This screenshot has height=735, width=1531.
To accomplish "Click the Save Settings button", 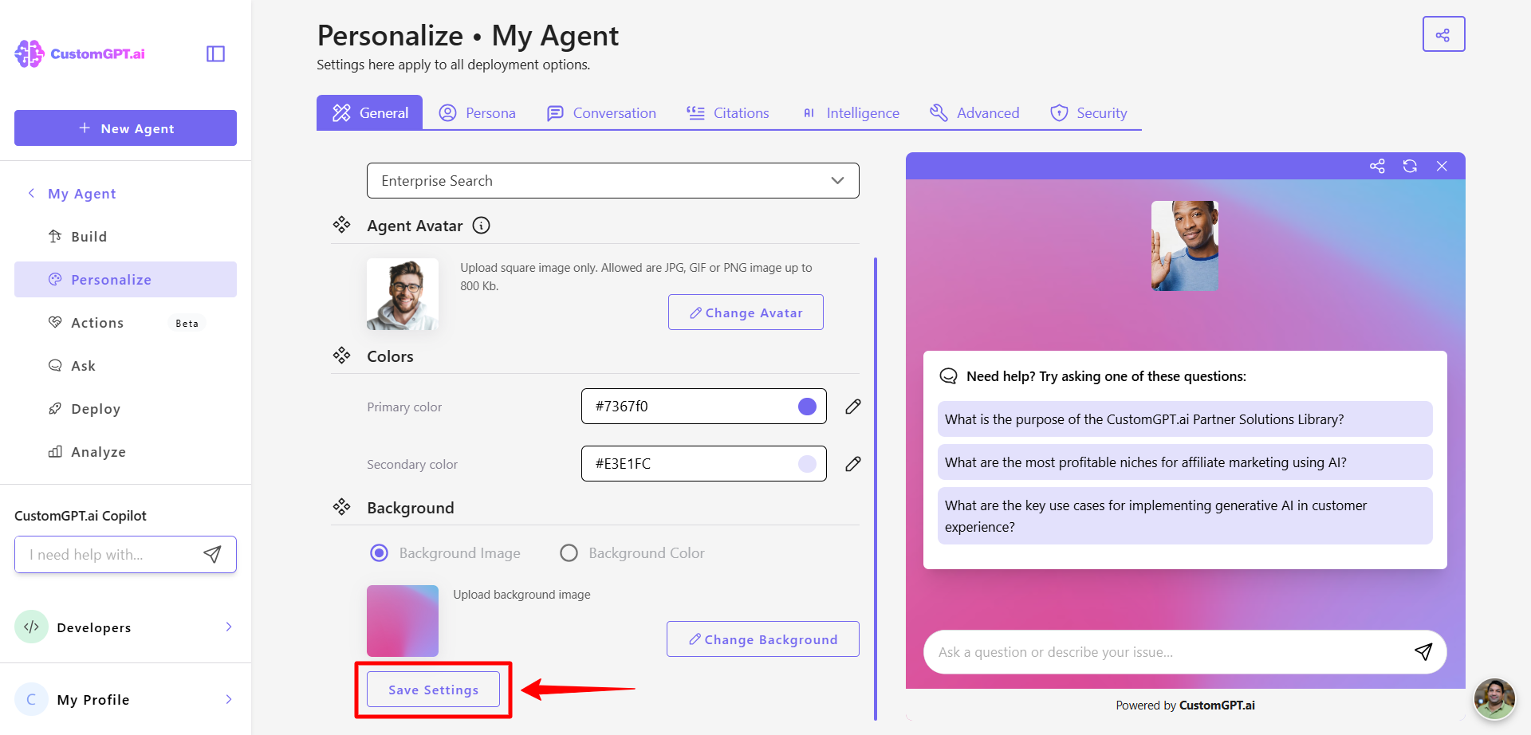I will (x=433, y=690).
